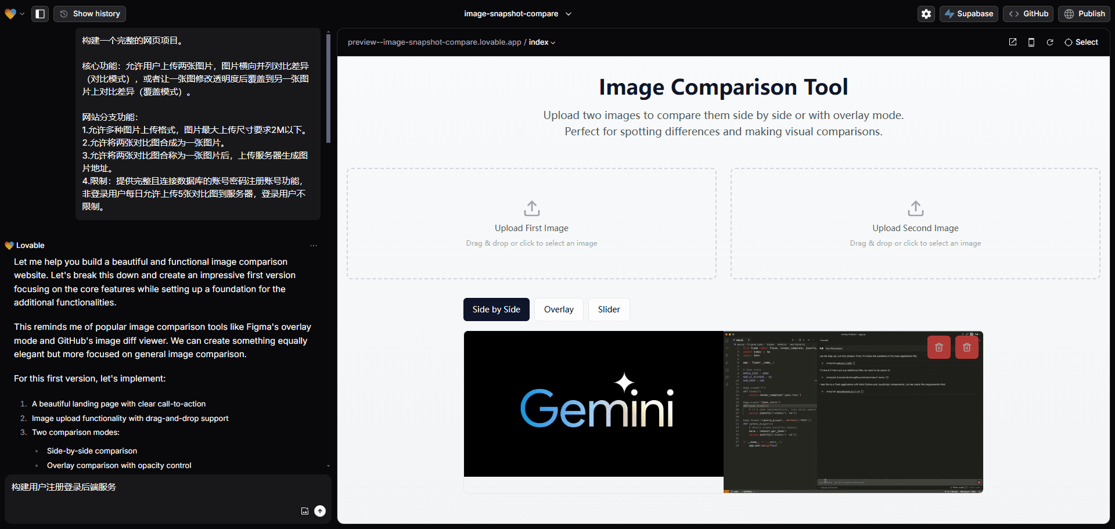Open preview in new tab icon

(1013, 42)
